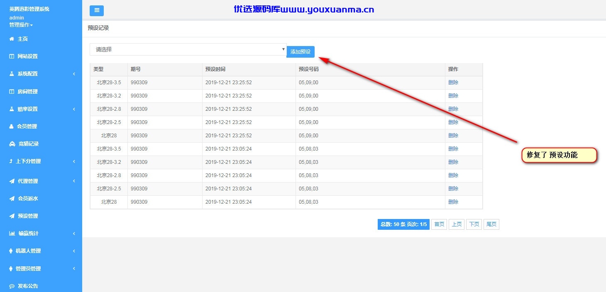606x292 pixels.
Task: Jump to 尾页 in pagination
Action: 491,224
